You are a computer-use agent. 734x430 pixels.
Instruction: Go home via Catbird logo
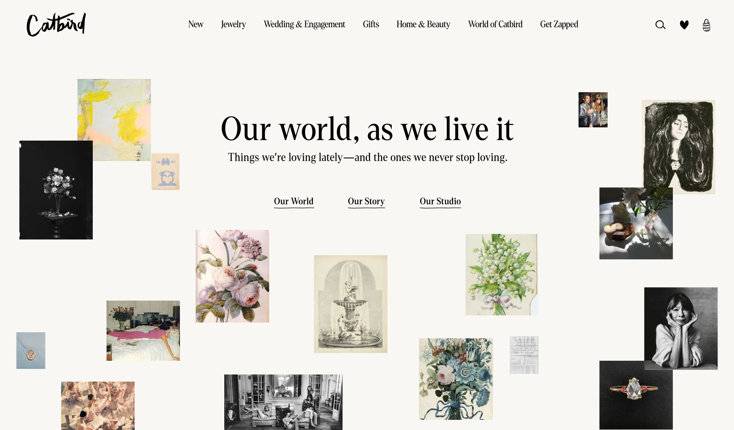tap(56, 24)
